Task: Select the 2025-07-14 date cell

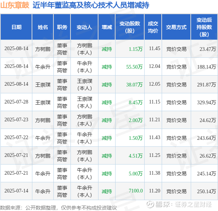Action: coord(16,191)
